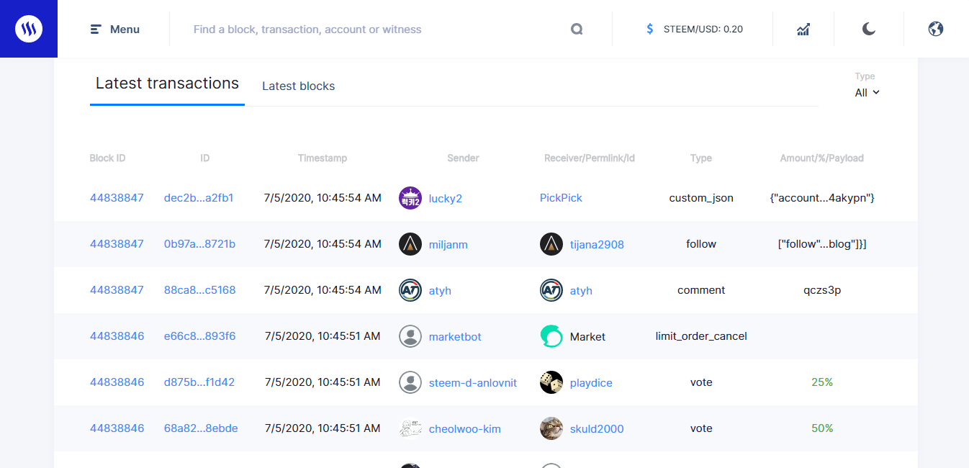969x468 pixels.
Task: Open transaction 88ca8...c5168
Action: (199, 290)
